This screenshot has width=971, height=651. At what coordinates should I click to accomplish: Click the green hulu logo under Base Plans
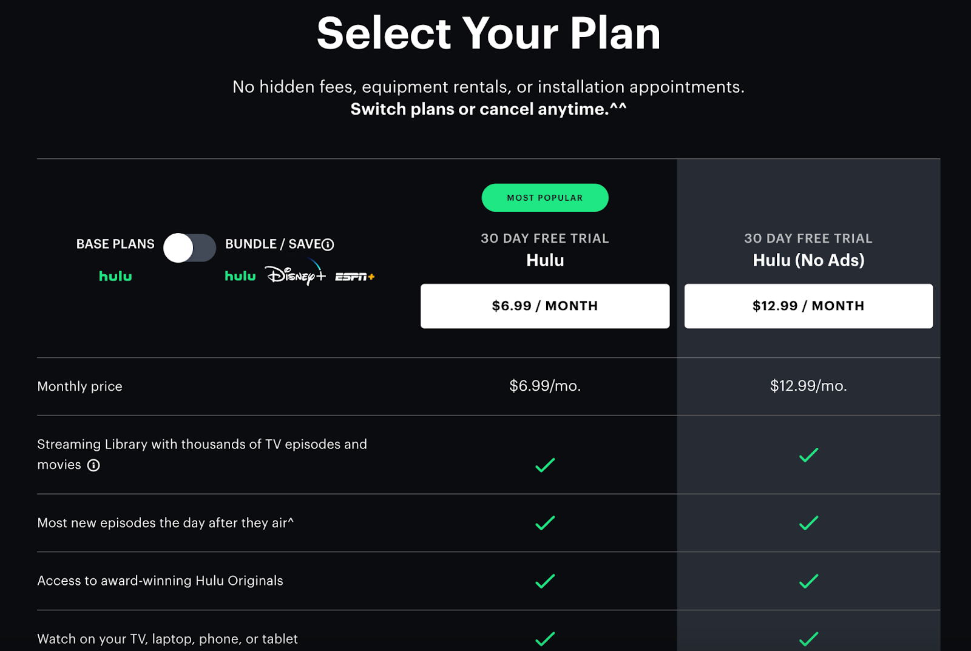[x=115, y=277]
